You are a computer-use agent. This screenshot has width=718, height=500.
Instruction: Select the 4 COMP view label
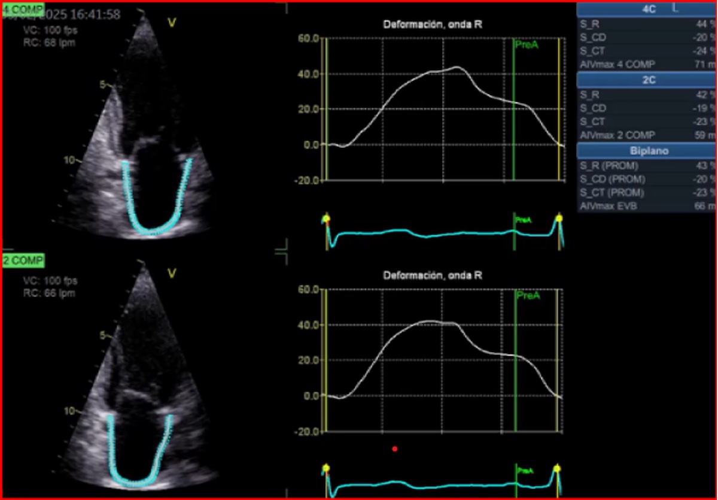point(23,9)
